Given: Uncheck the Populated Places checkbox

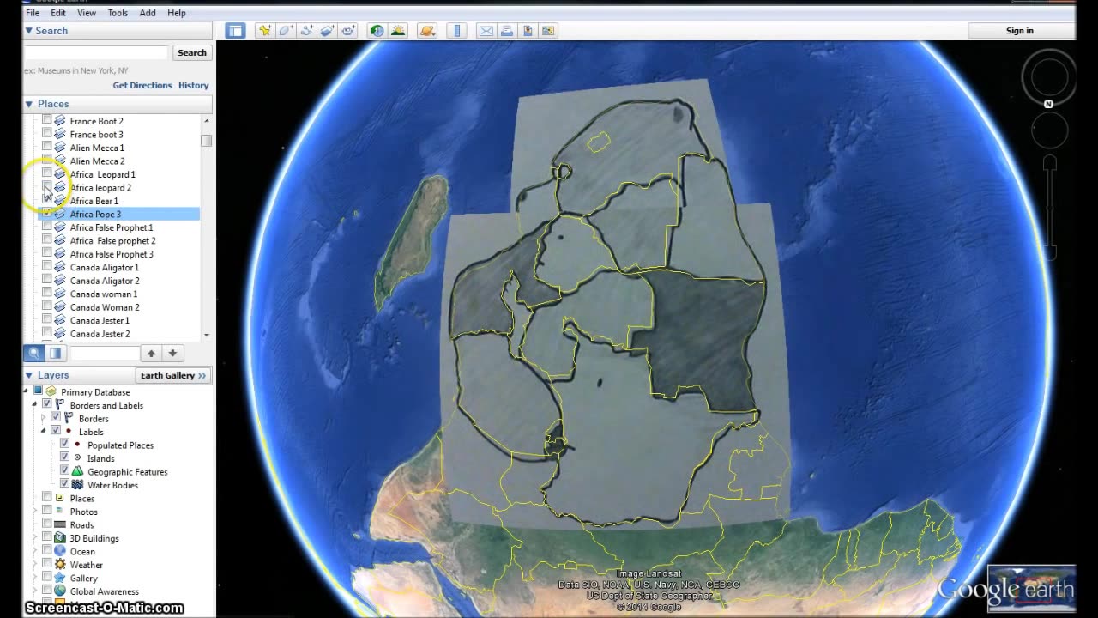Looking at the screenshot, I should [64, 445].
